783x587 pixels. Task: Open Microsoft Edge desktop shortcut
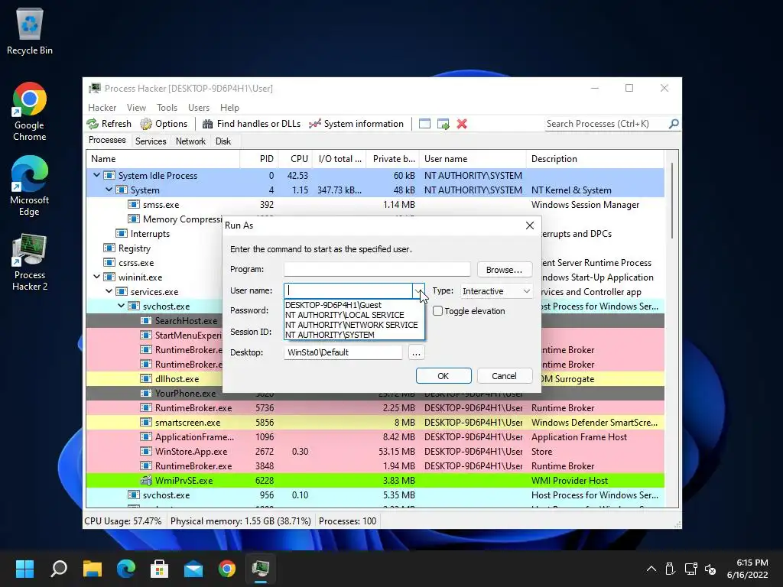(x=30, y=186)
